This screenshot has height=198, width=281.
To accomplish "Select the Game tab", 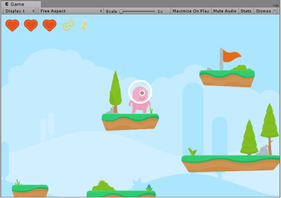I will 21,4.
